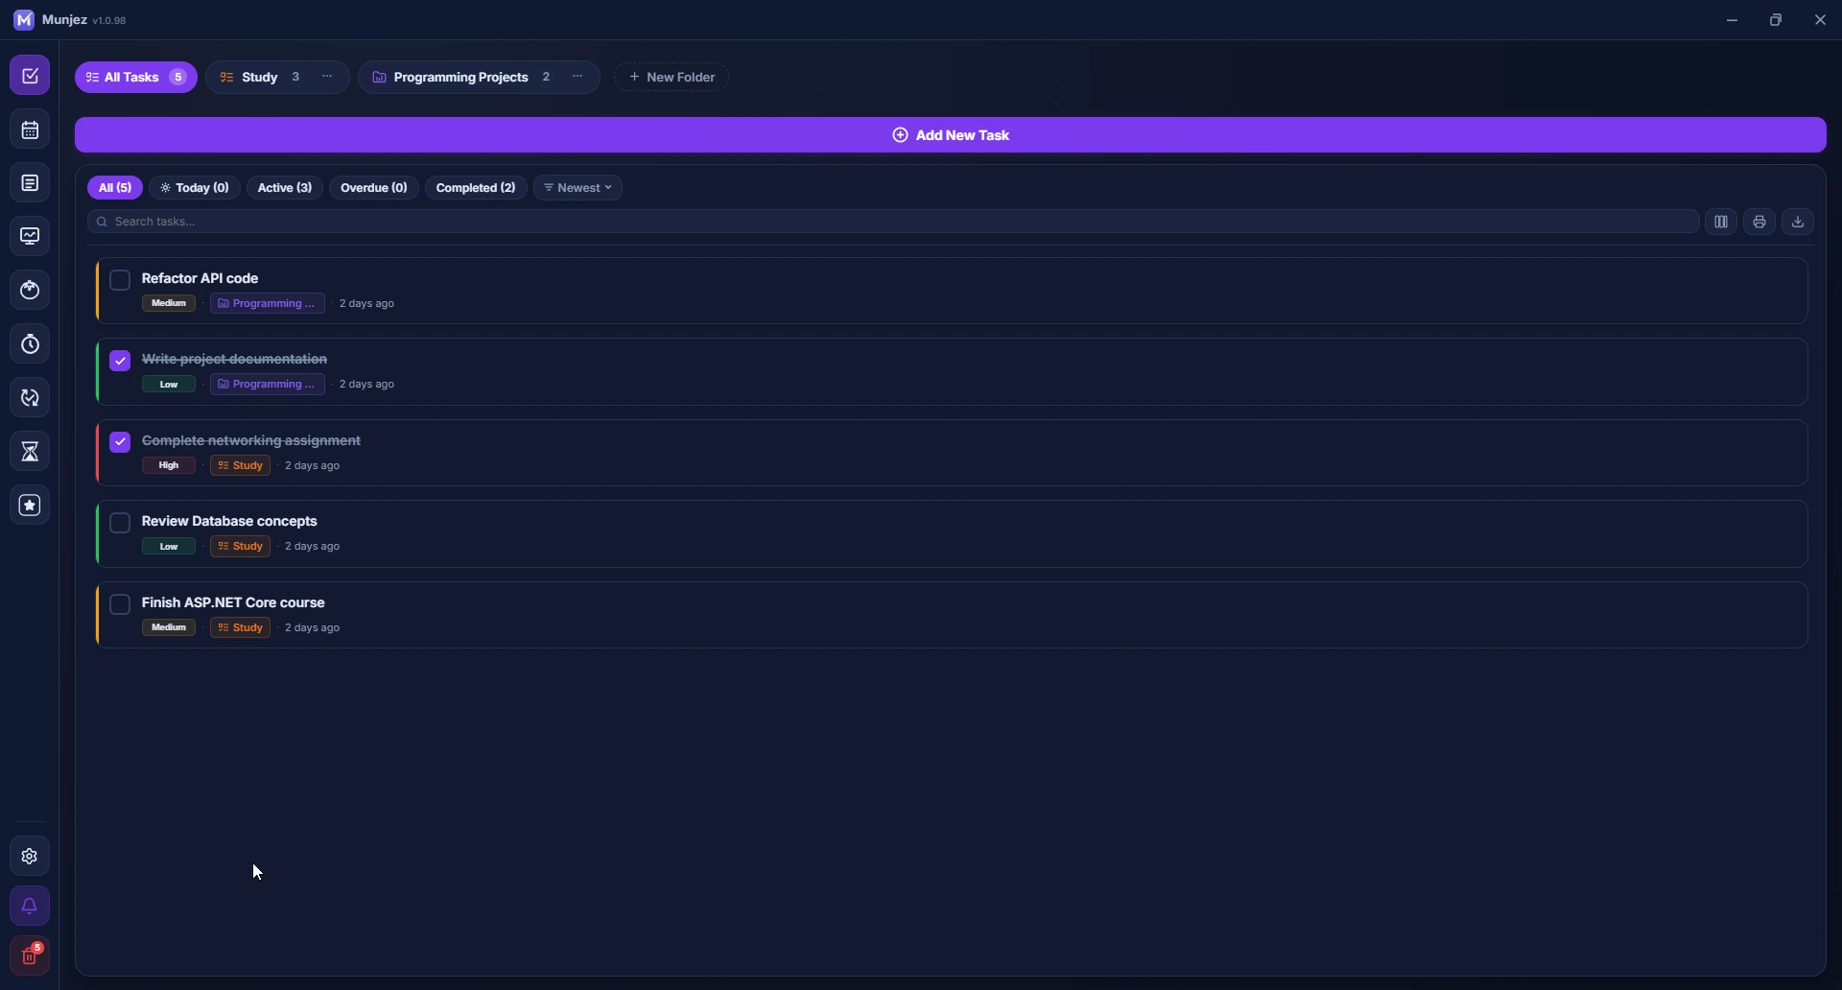Open the Newest sort dropdown

tap(579, 188)
